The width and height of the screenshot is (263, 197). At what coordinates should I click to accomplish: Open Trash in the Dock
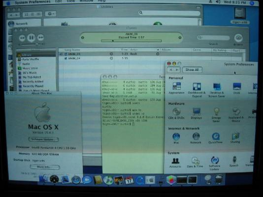219,180
